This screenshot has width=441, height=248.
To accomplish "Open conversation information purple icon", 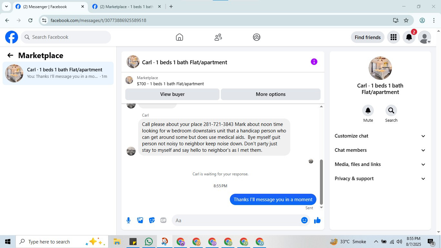I will 314,62.
